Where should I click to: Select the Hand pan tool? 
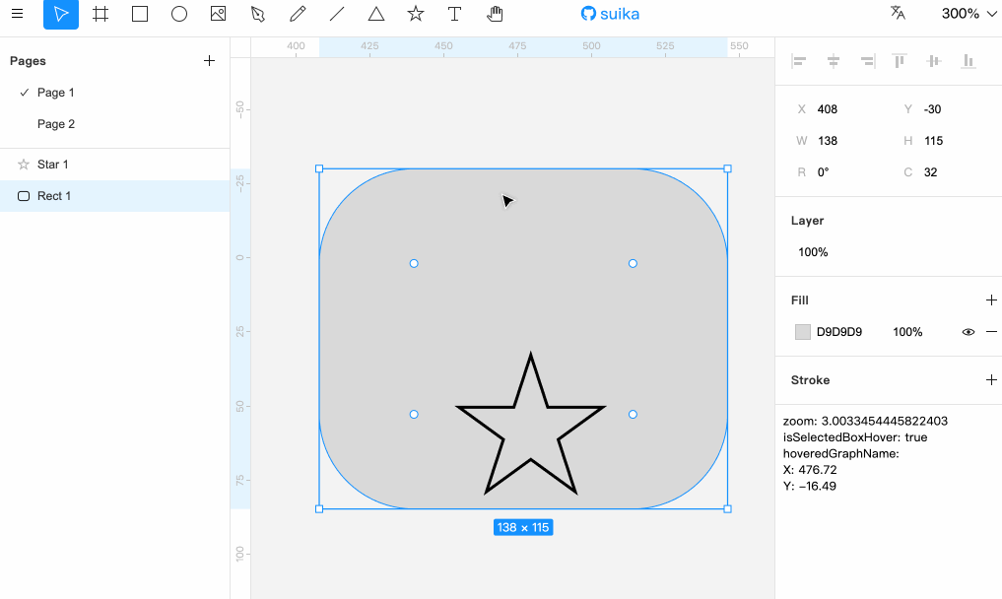(495, 14)
